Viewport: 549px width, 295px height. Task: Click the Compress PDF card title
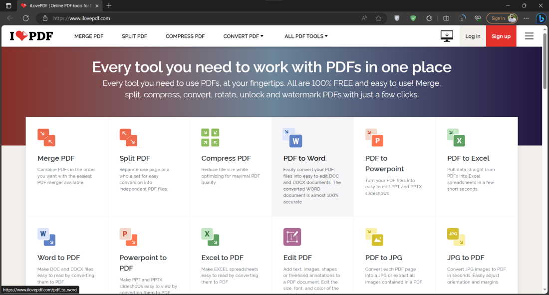226,158
